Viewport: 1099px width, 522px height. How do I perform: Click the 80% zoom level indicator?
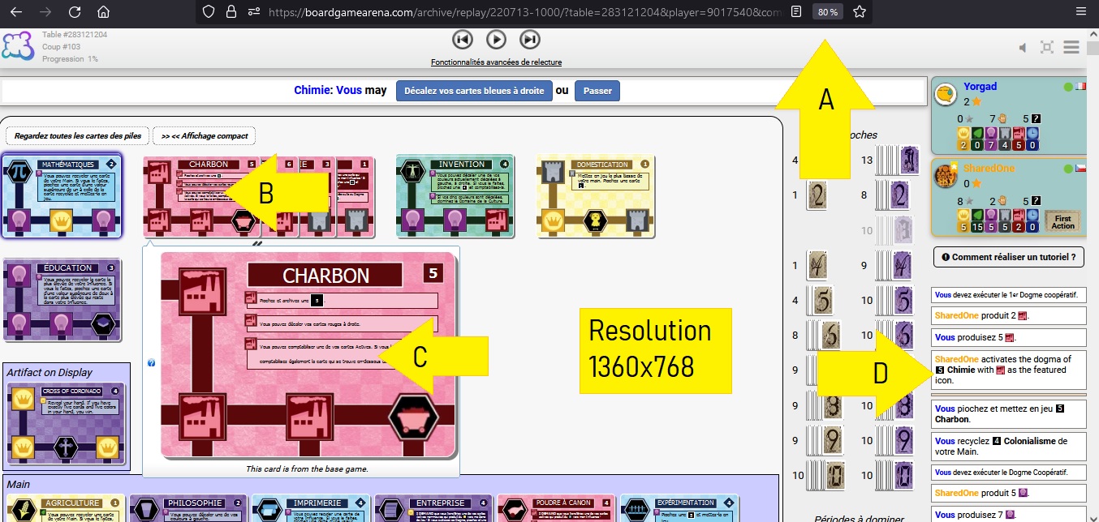coord(828,12)
